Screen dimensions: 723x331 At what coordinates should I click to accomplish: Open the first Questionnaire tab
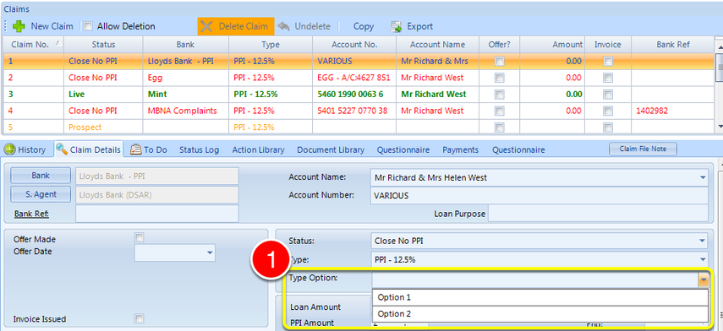[403, 149]
